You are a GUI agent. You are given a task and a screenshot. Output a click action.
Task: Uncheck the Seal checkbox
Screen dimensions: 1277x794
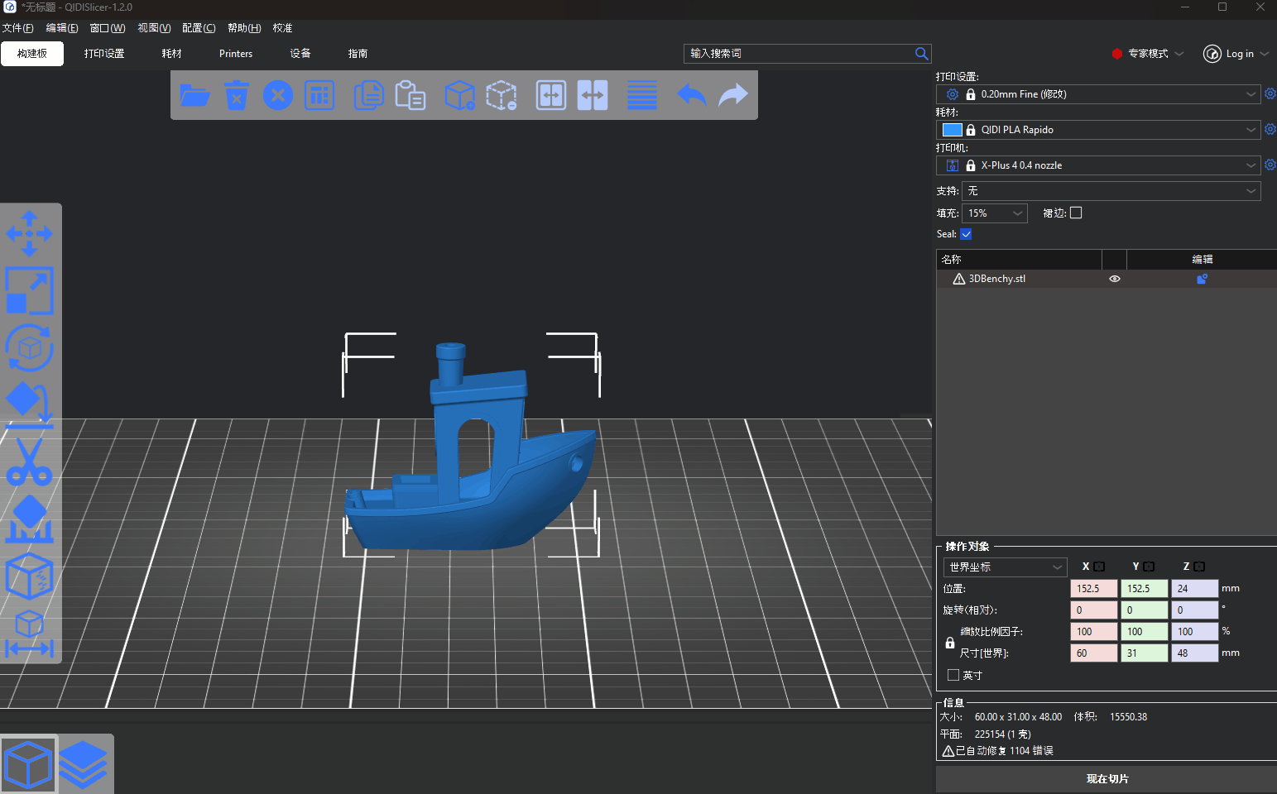[x=966, y=234]
